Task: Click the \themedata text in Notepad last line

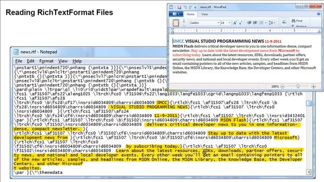Action: point(49,172)
